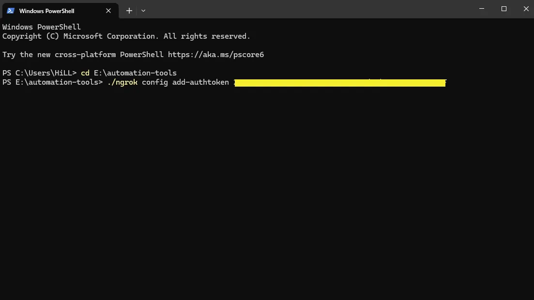Viewport: 534px width, 300px height.
Task: Click the Copyright notice line
Action: coord(126,36)
